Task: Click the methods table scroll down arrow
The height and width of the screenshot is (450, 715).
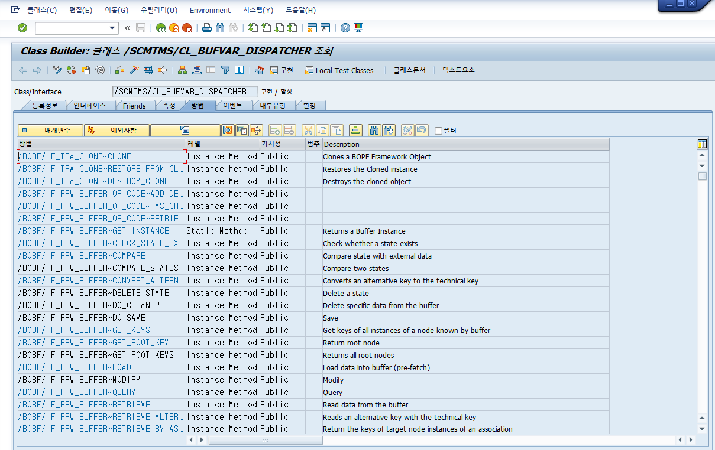Action: (x=702, y=429)
